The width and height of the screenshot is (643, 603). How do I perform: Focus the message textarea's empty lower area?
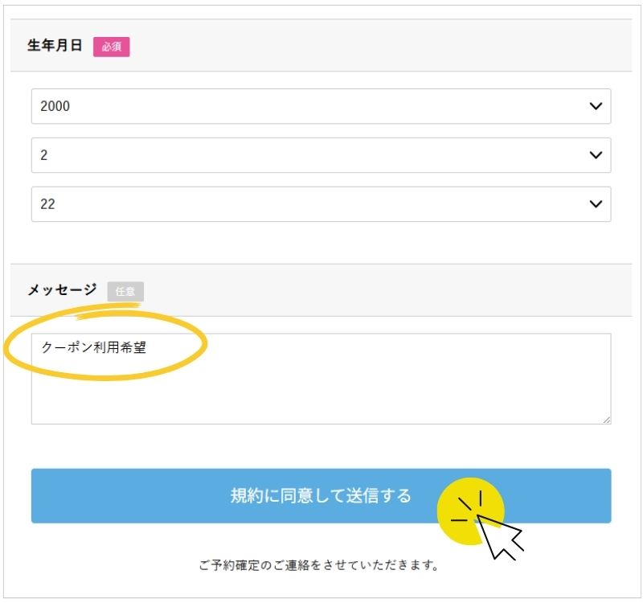click(x=321, y=394)
